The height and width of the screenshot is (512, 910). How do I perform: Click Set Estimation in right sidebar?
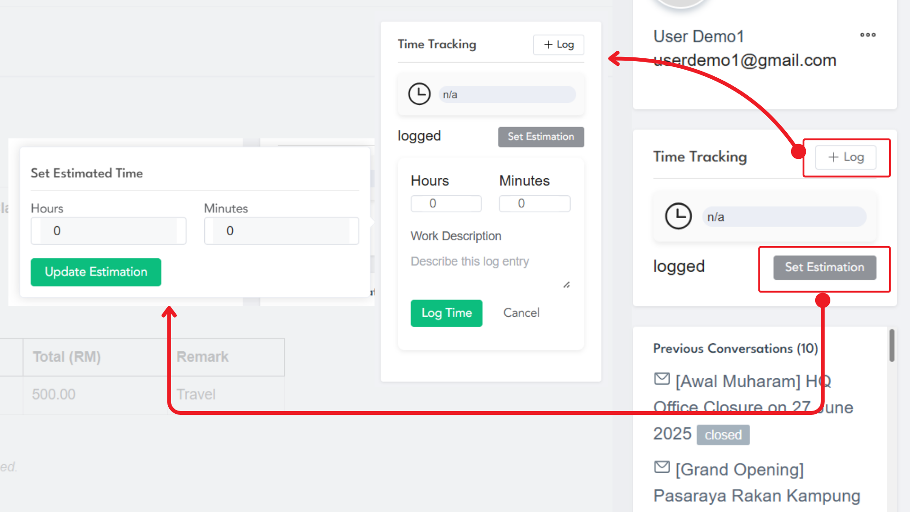coord(824,267)
